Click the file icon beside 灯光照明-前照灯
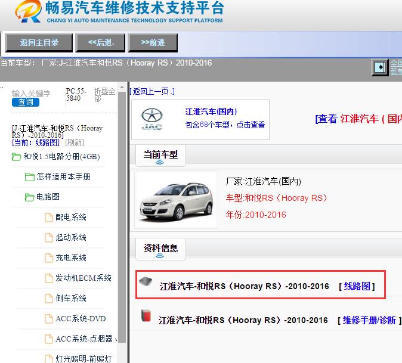Viewport: 402px width, 363px height. click(49, 359)
